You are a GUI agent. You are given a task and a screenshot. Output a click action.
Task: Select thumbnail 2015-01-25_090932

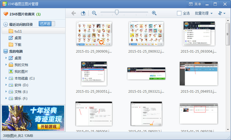coord(146,34)
